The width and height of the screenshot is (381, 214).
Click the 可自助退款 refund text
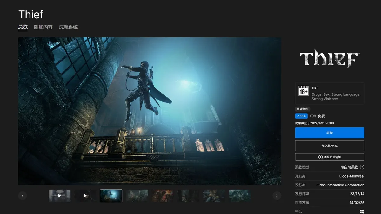[349, 167]
